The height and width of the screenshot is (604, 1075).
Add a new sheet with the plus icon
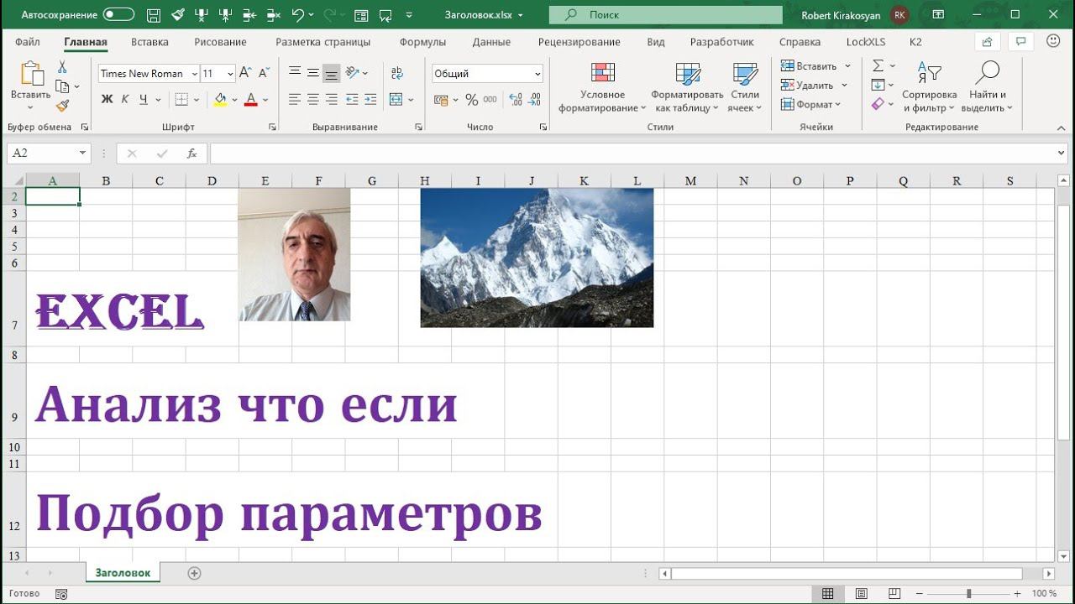tap(195, 573)
